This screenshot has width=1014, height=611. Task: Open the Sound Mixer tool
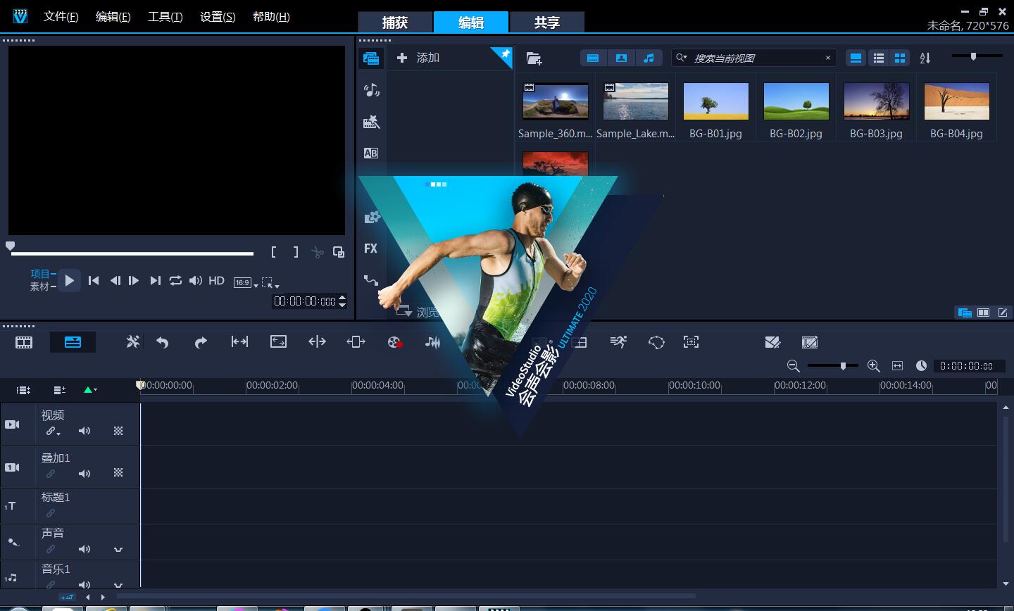(x=432, y=342)
